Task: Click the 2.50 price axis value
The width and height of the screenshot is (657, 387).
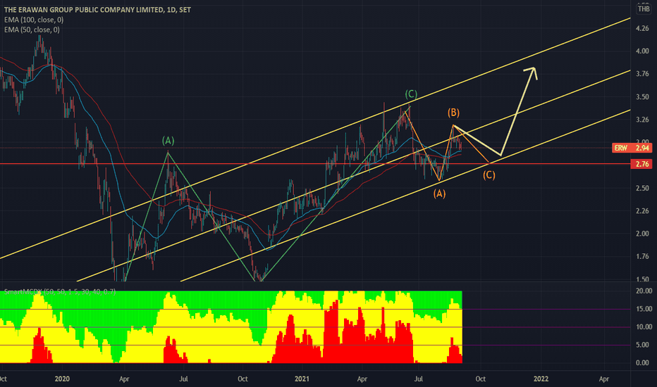Action: (x=642, y=189)
